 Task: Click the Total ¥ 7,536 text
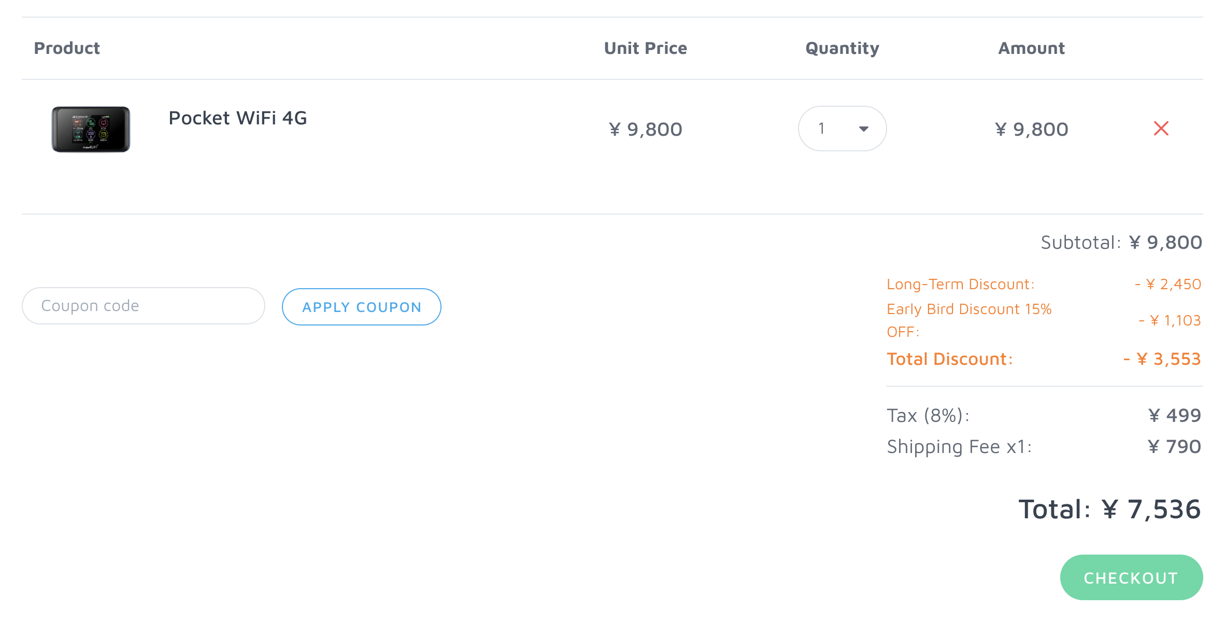point(1109,509)
